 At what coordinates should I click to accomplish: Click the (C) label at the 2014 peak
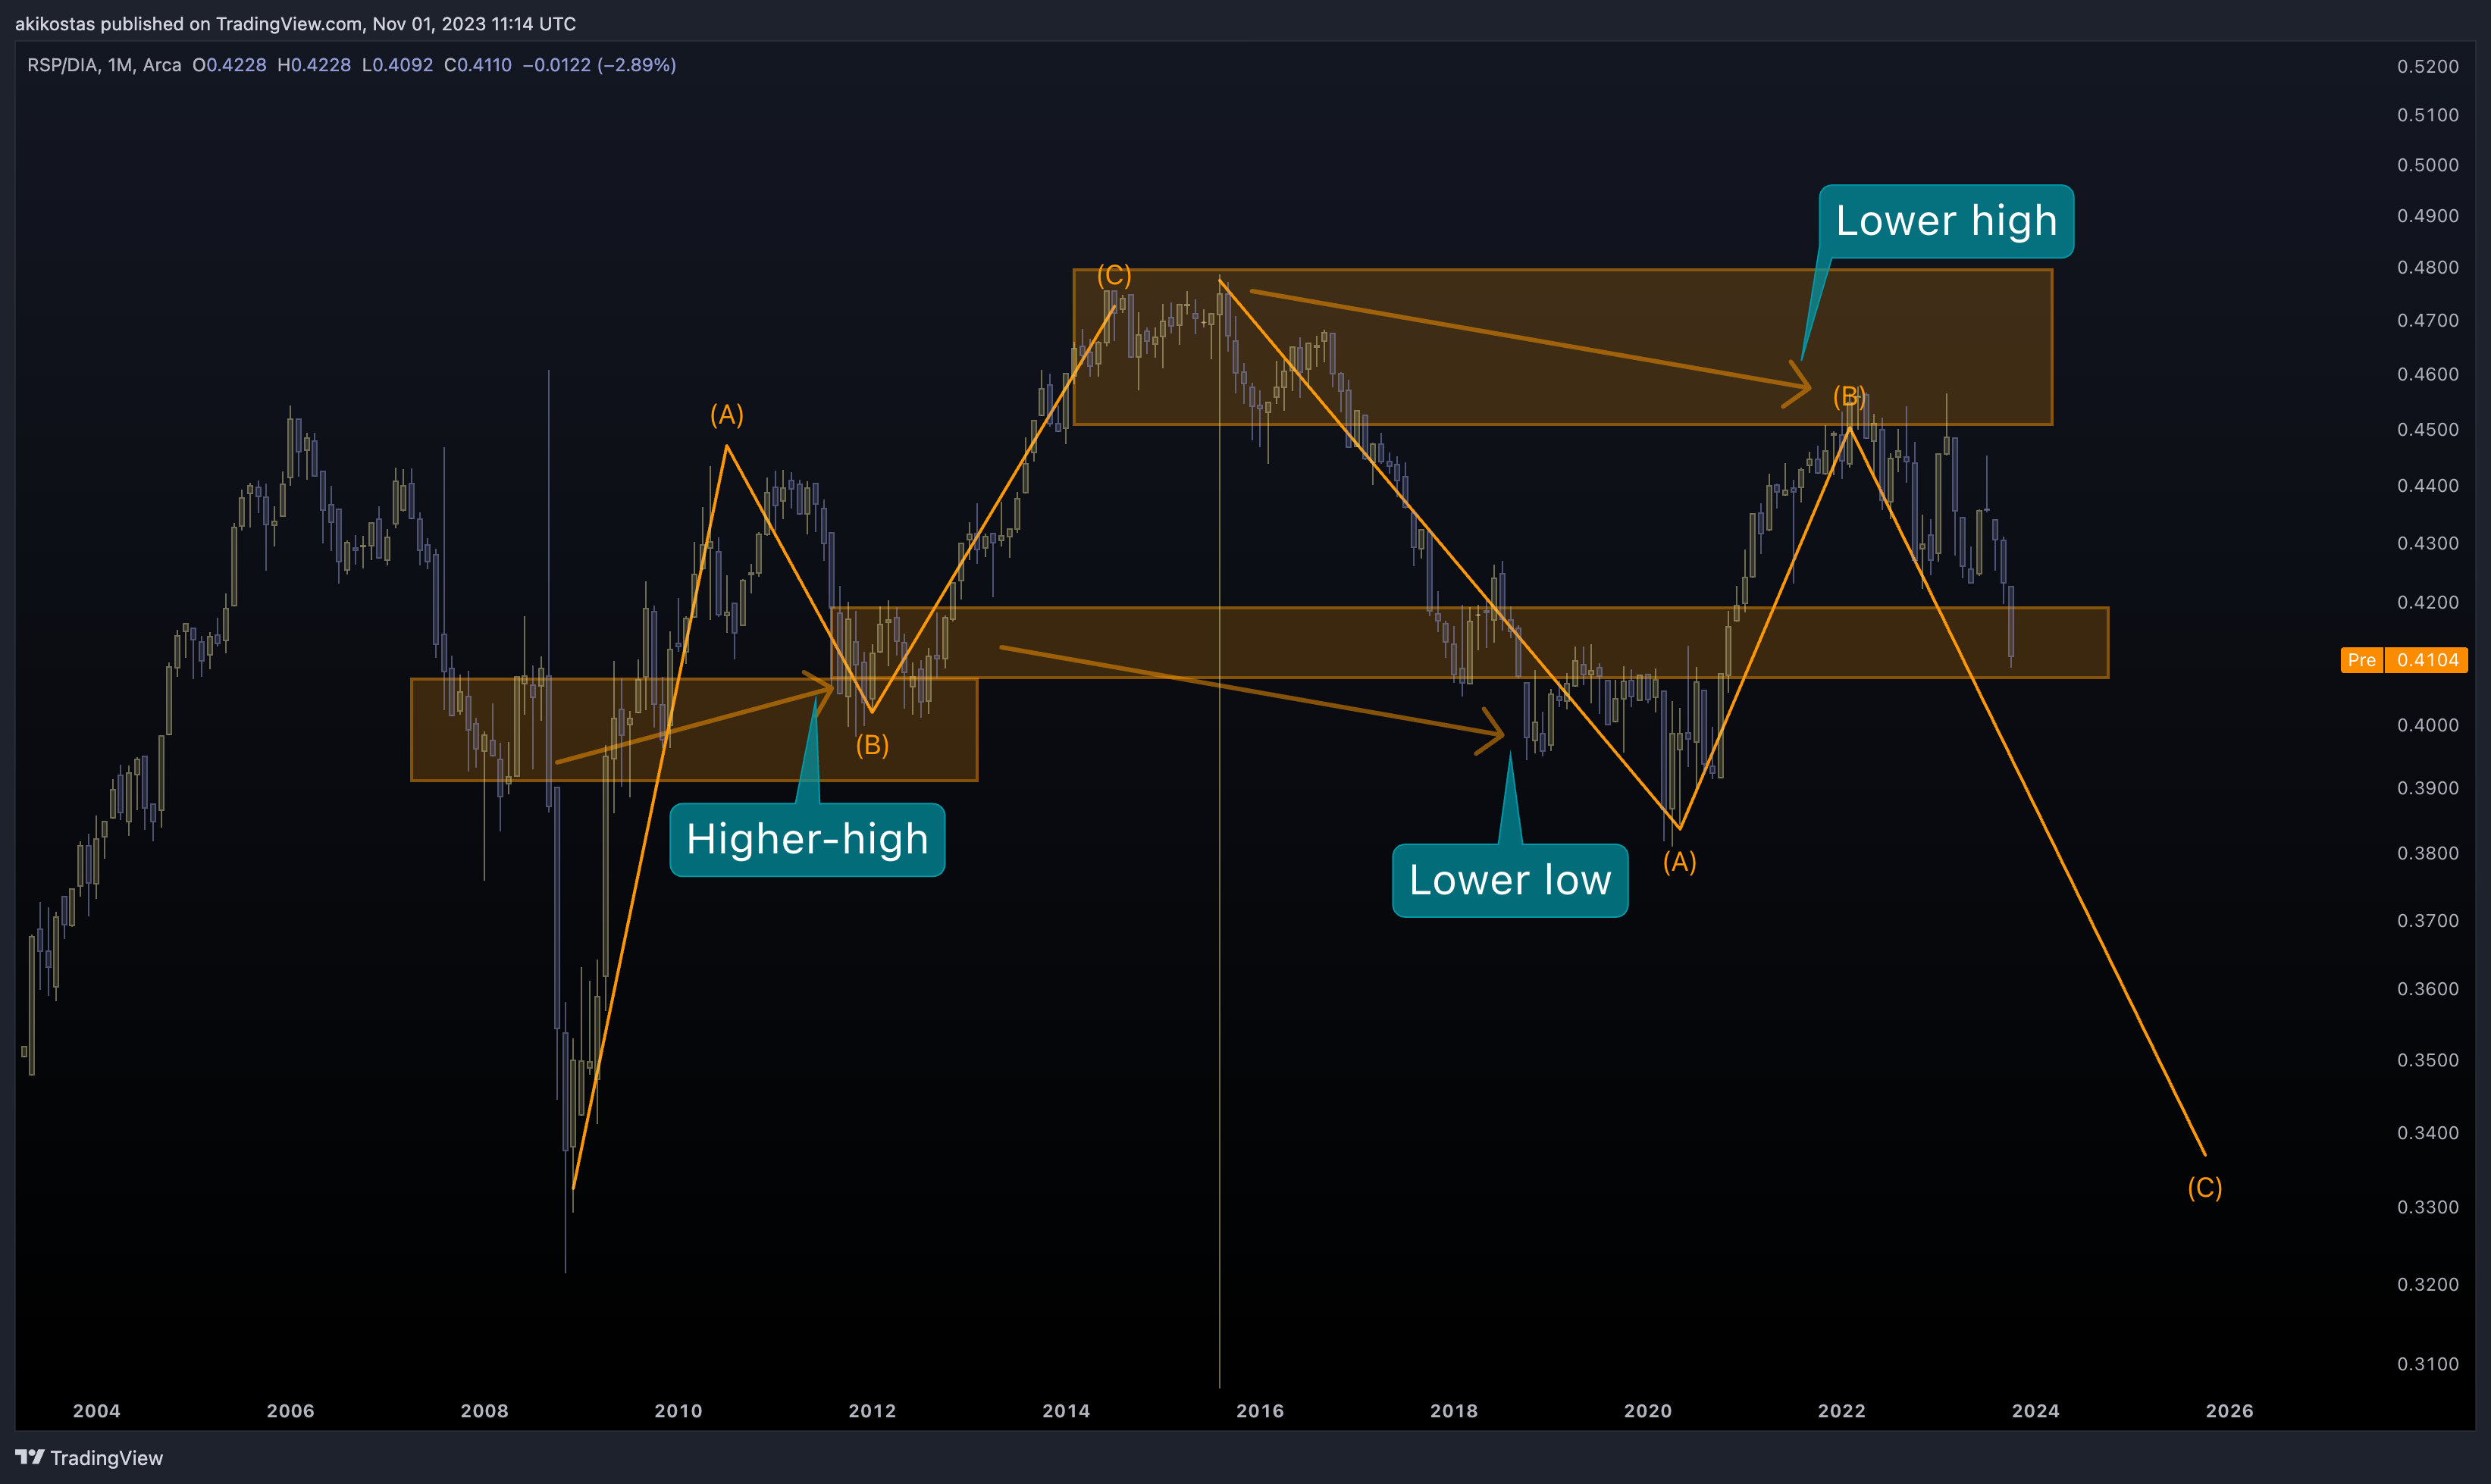coord(1114,275)
